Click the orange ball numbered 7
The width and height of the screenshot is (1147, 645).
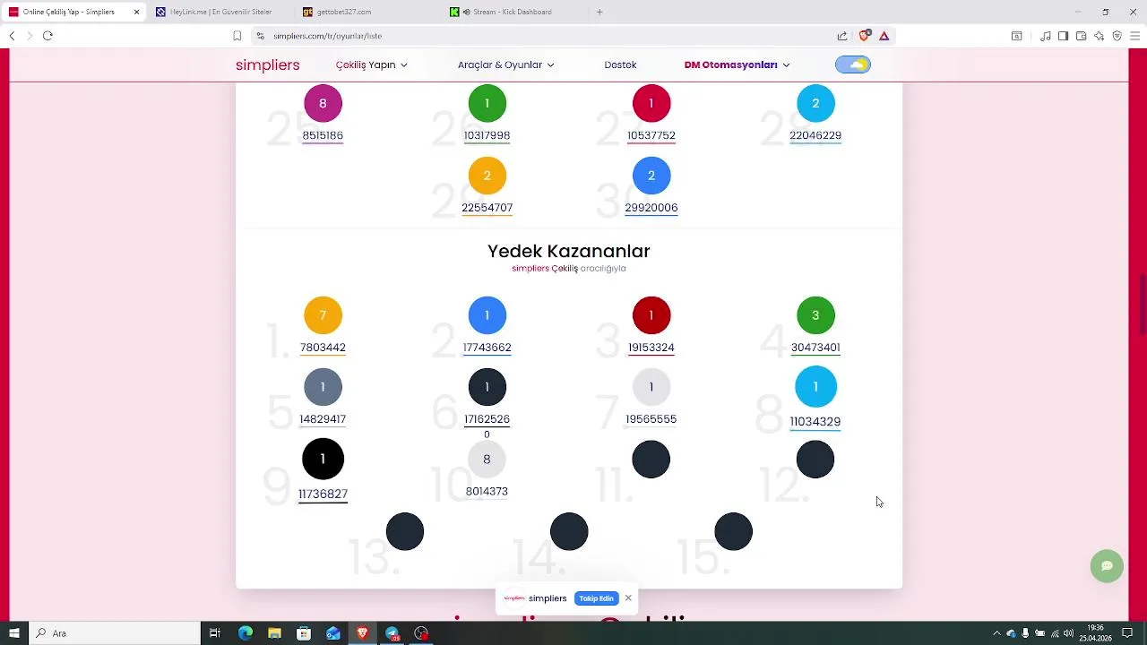pos(323,315)
